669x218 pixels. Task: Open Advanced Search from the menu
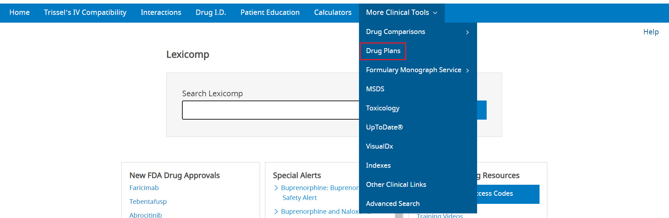pos(393,204)
